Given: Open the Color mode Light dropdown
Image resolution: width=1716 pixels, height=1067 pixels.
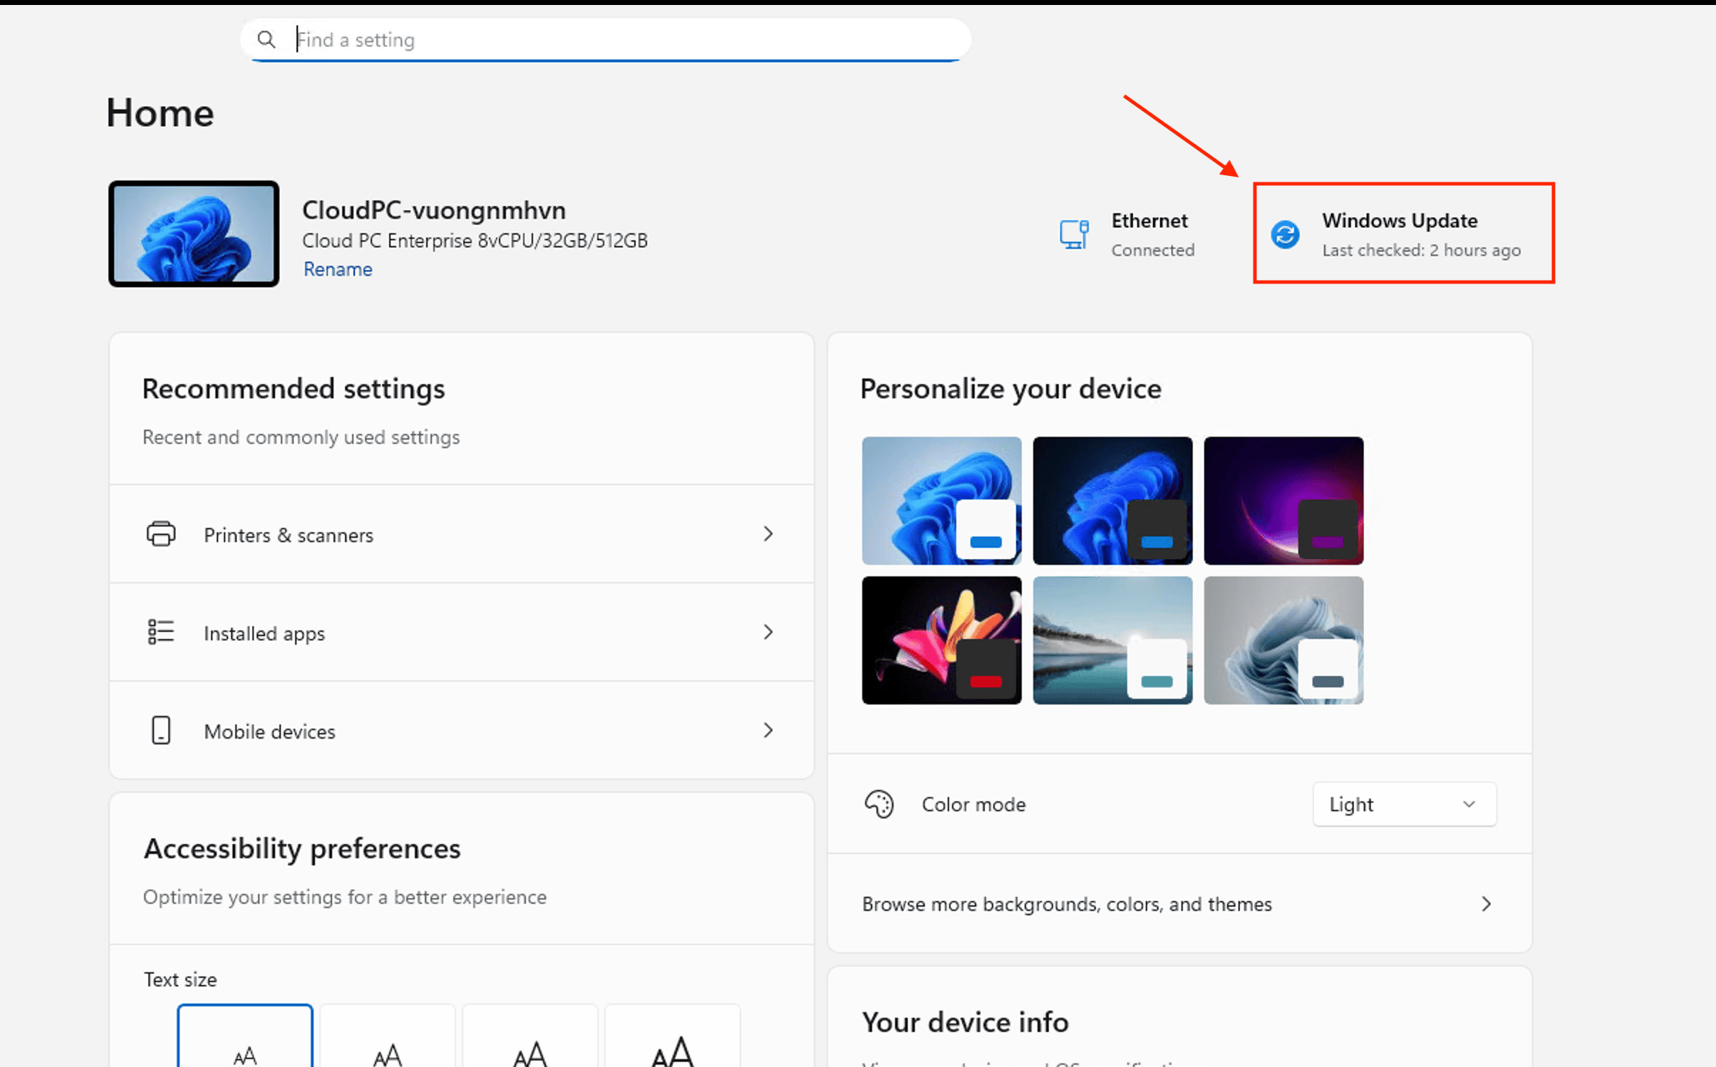Looking at the screenshot, I should coord(1403,804).
